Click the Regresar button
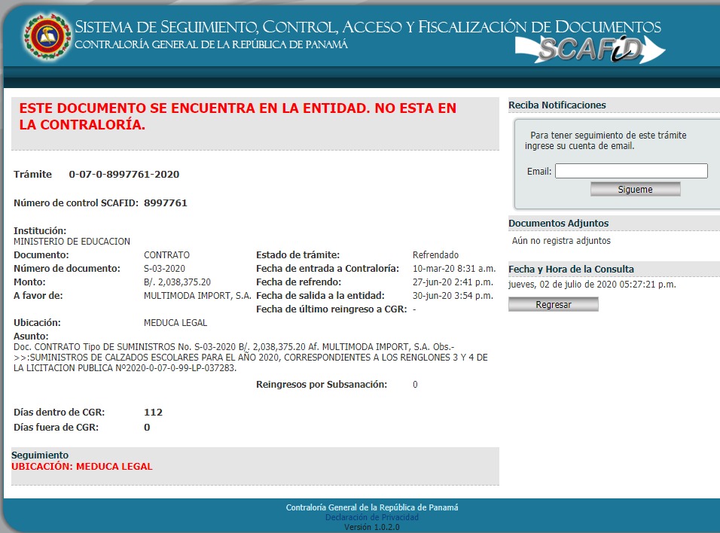Viewport: 720px width, 533px height. pyautogui.click(x=554, y=304)
